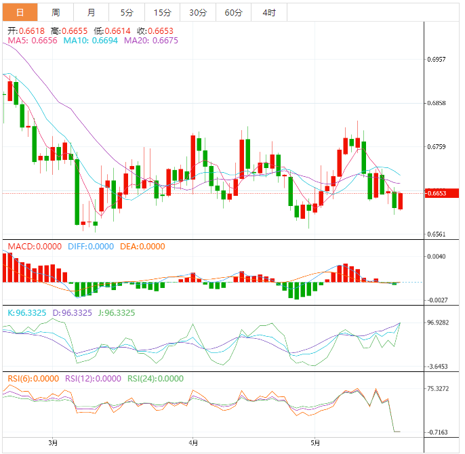Screen dimensions: 465x454
Task: Click the KDJ K value label
Action: (27, 313)
